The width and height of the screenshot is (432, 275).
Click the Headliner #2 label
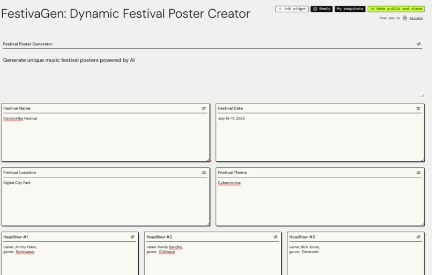159,237
